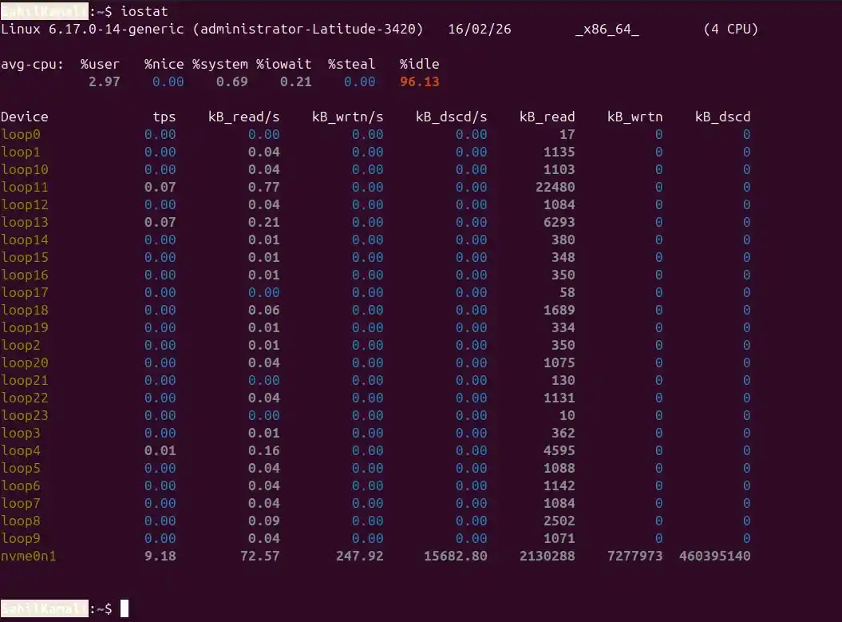
Task: Click the terminal cursor at the bottom prompt
Action: coord(124,608)
